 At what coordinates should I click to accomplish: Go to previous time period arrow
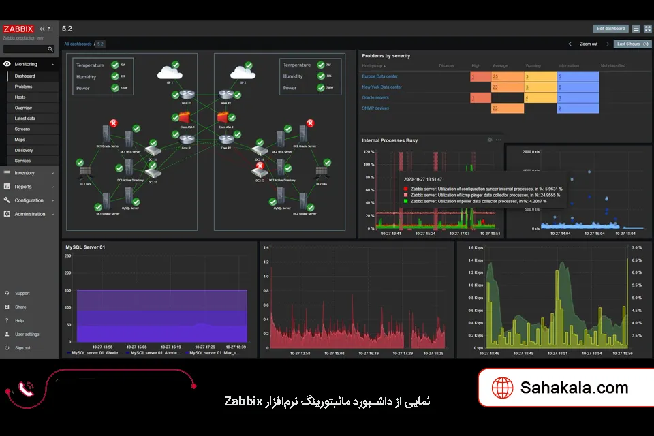[x=570, y=44]
